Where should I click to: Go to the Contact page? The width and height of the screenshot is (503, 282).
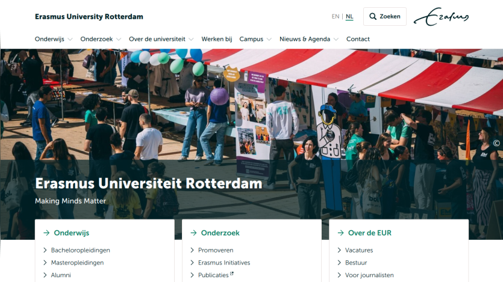tap(358, 39)
